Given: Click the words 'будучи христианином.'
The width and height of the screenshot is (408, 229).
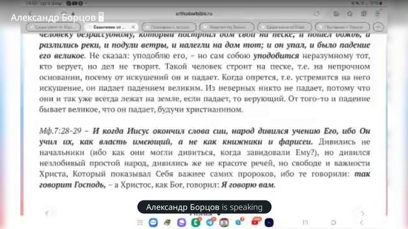Looking at the screenshot, I should (x=200, y=109).
